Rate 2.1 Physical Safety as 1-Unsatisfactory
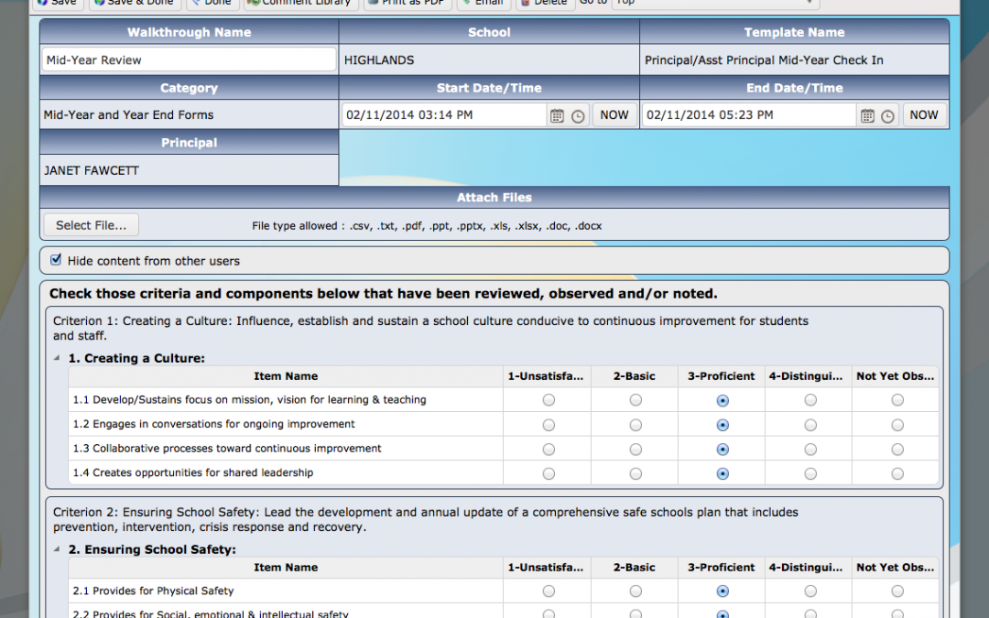Viewport: 989px width, 618px height. pos(549,591)
